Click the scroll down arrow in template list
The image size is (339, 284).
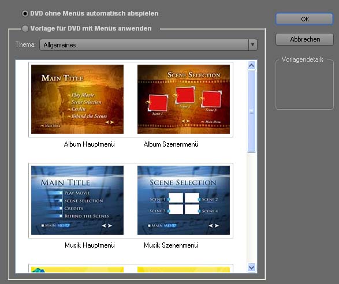(x=251, y=268)
